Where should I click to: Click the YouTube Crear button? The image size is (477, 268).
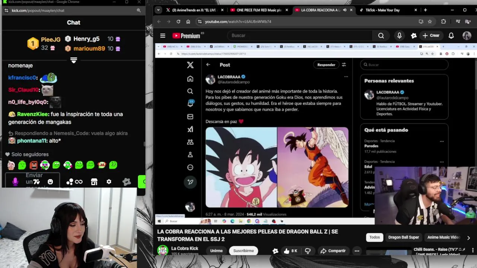(431, 35)
